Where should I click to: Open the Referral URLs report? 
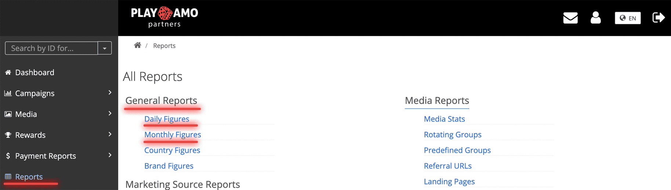point(447,166)
